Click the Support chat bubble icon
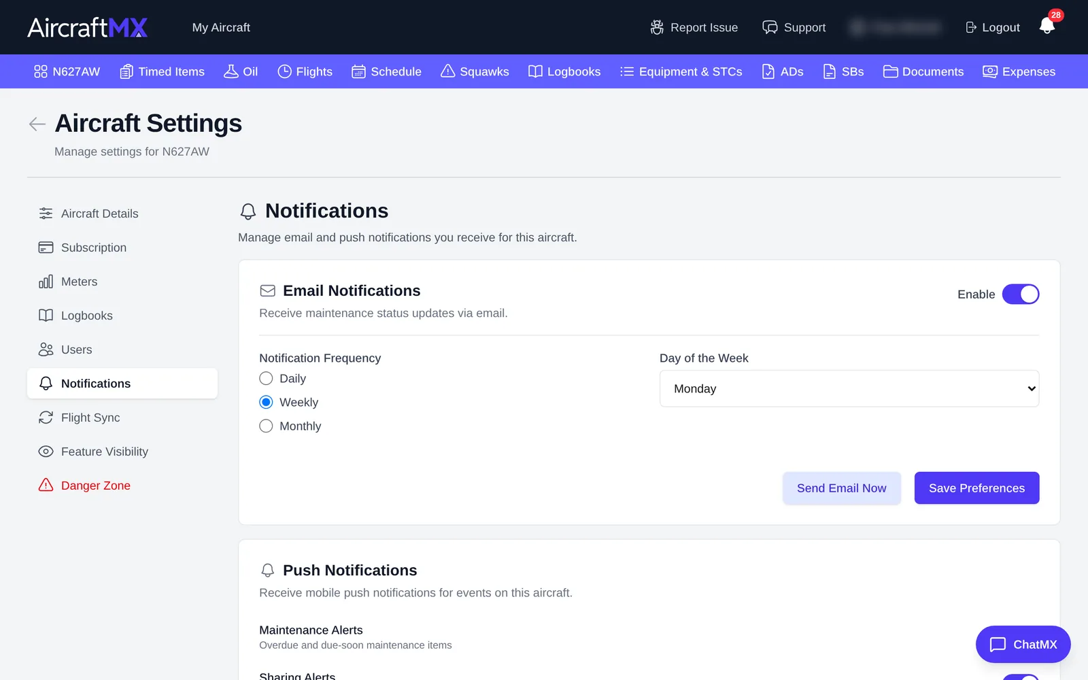The height and width of the screenshot is (680, 1088). coord(770,27)
